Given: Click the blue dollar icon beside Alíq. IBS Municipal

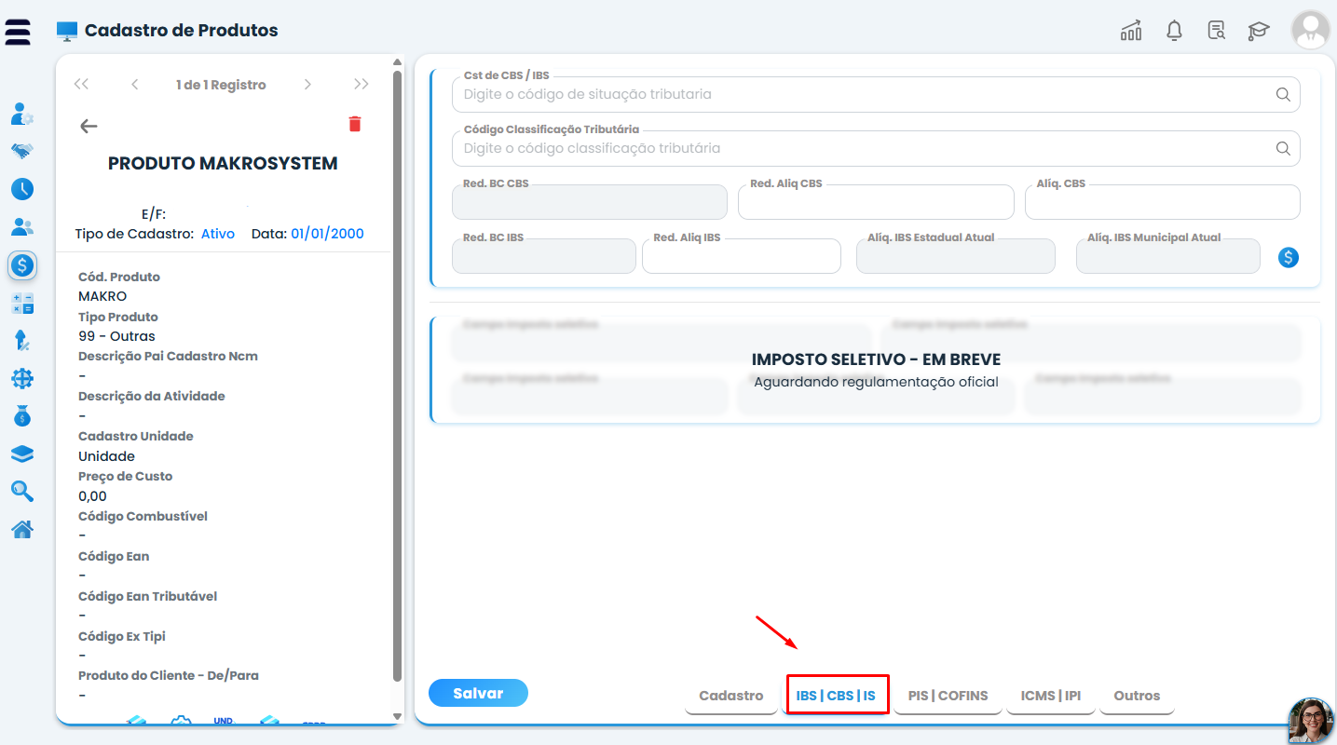Looking at the screenshot, I should point(1289,257).
